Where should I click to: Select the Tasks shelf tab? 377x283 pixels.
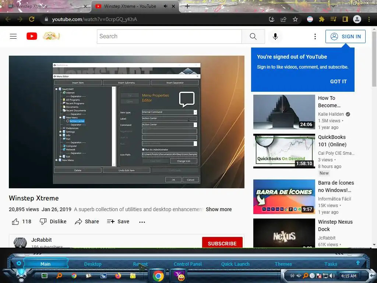331,264
